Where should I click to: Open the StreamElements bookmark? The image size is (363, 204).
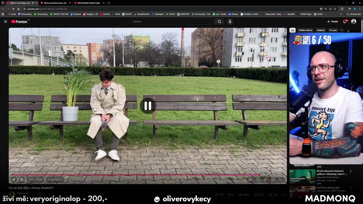[x=142, y=14]
